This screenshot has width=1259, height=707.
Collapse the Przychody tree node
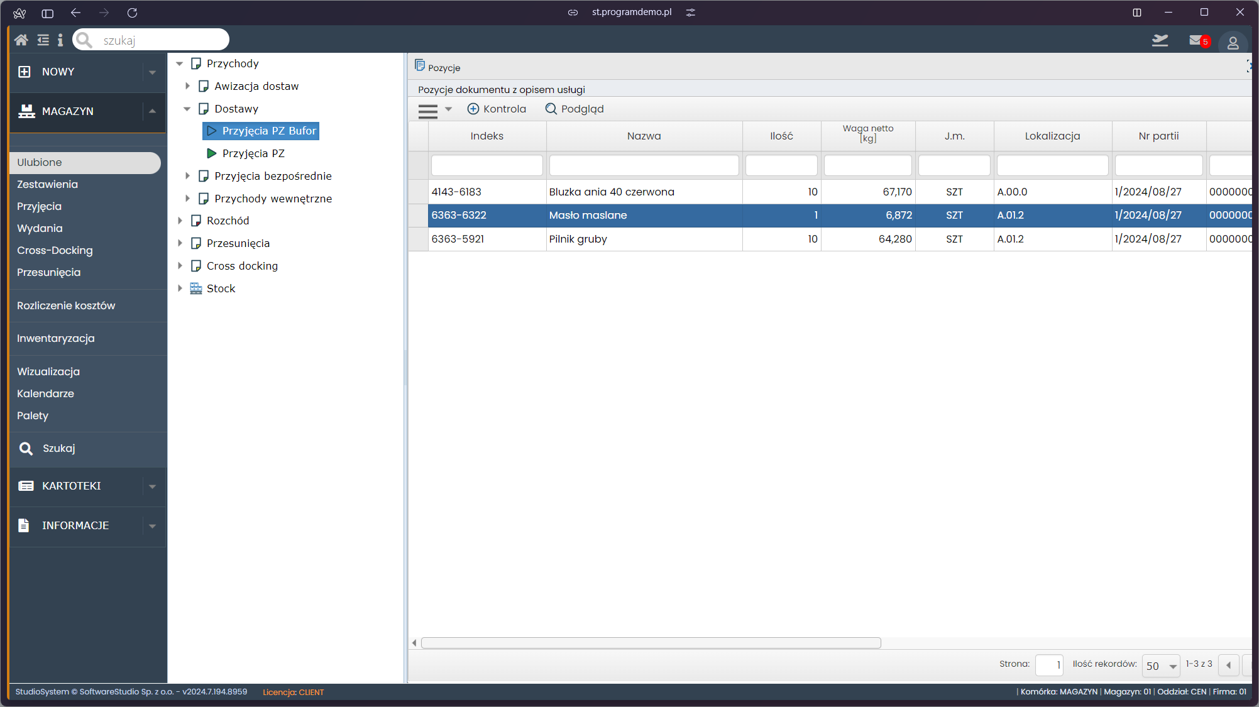pos(180,63)
